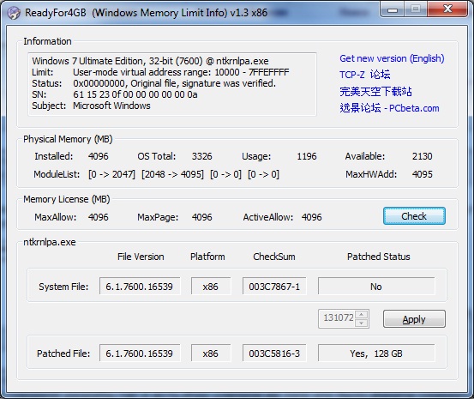Click the System File version field
The width and height of the screenshot is (474, 399).
click(x=140, y=286)
